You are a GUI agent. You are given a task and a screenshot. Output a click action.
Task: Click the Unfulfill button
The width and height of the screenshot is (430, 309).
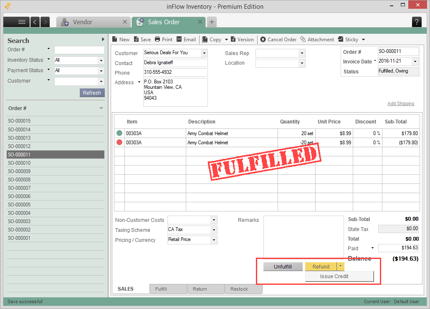(283, 266)
